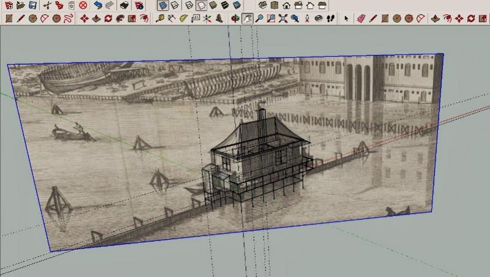Select the Axes tool
The image size is (490, 277).
[207, 18]
